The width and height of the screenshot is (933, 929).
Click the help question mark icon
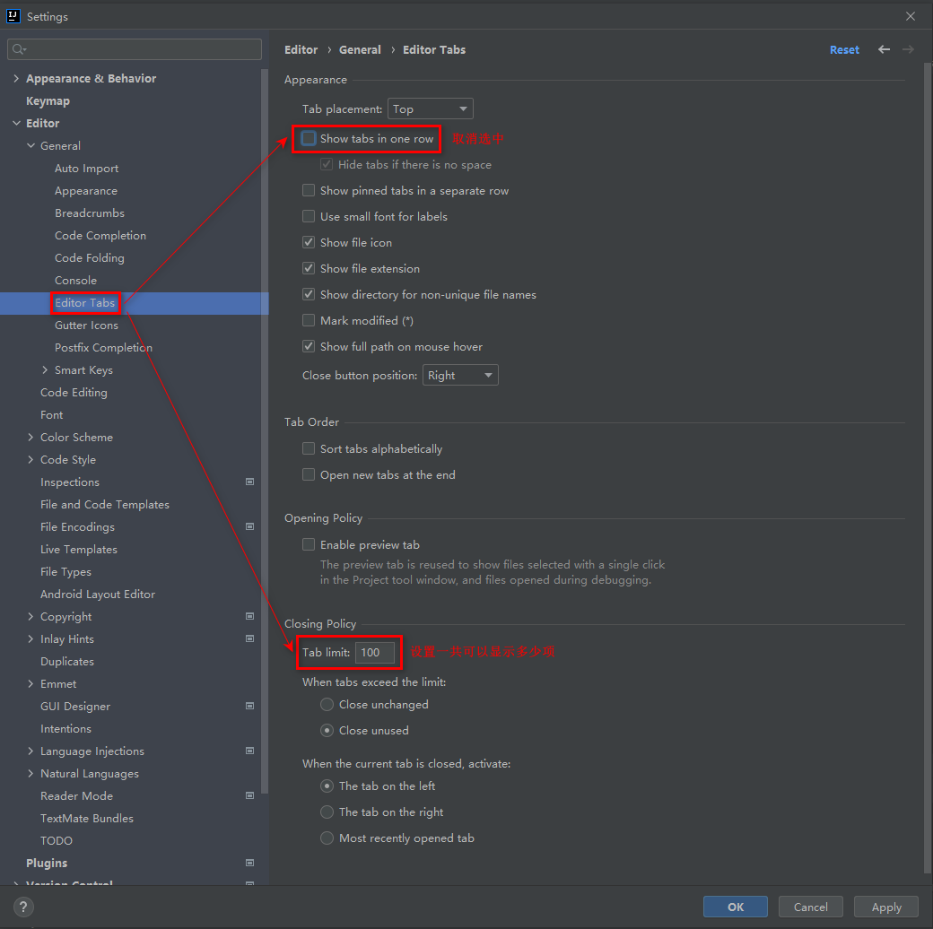click(22, 907)
